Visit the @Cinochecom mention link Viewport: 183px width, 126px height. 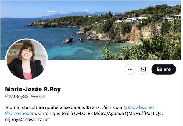pos(20,114)
